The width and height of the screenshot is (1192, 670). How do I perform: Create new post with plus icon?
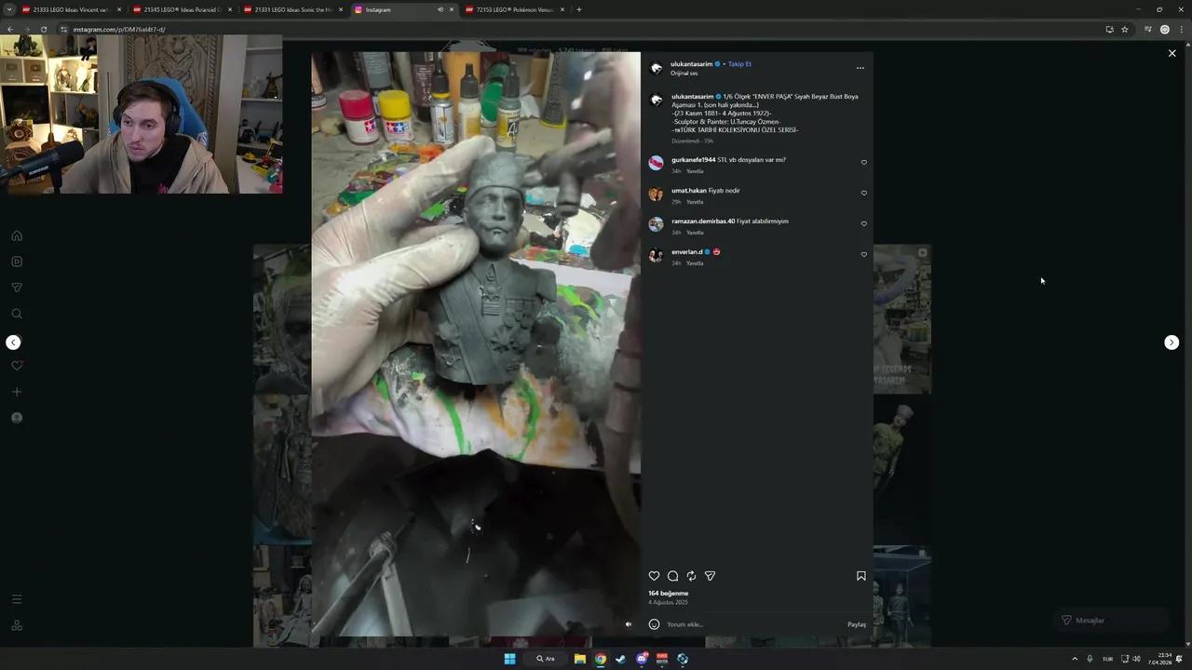(x=17, y=392)
